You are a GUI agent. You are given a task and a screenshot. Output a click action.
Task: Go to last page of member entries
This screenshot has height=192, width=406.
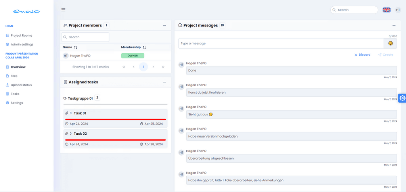[x=163, y=67]
